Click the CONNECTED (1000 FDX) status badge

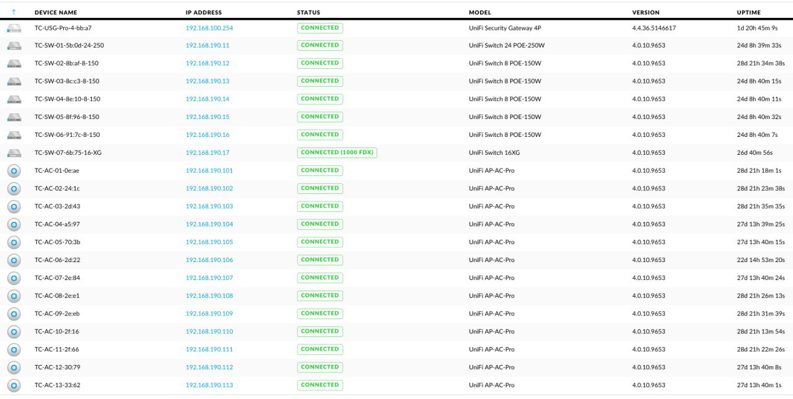337,152
